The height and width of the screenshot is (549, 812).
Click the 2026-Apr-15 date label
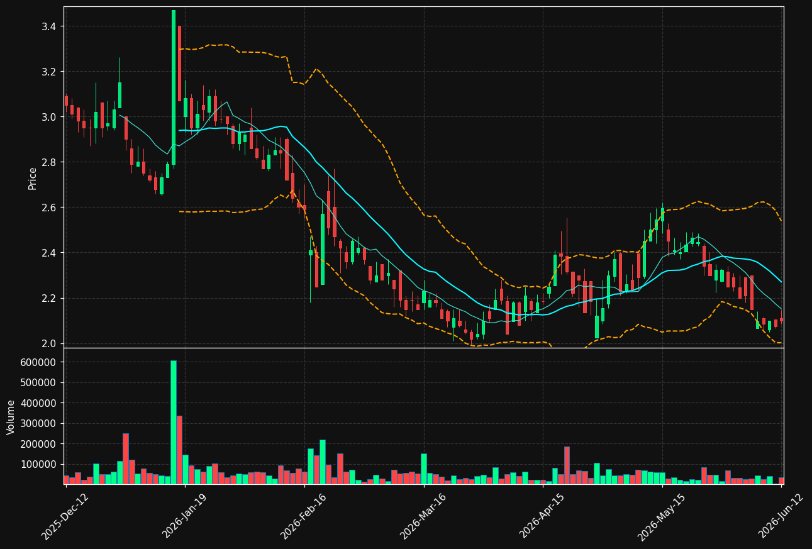click(x=542, y=517)
